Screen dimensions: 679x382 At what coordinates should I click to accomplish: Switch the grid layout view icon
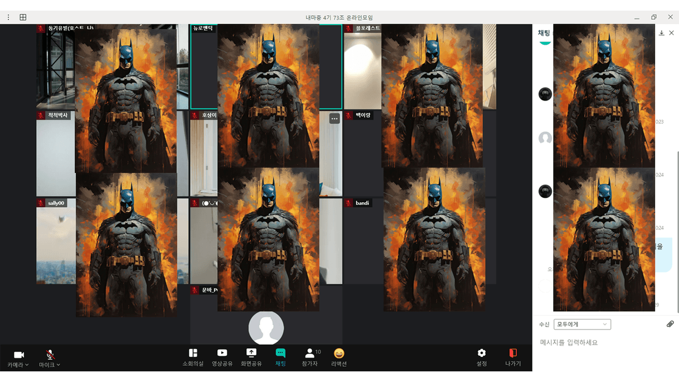coord(23,17)
